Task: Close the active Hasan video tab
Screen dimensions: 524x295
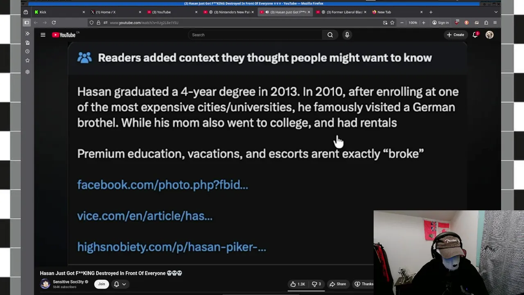Action: [x=309, y=12]
